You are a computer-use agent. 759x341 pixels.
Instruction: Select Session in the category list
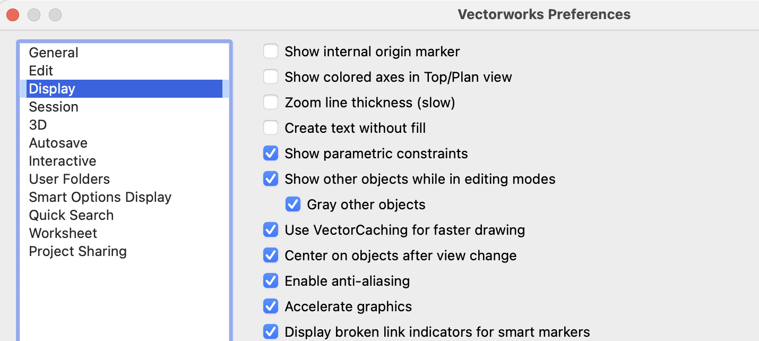54,107
